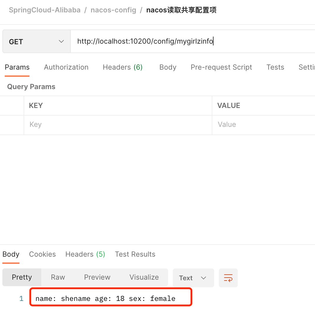The width and height of the screenshot is (315, 318).
Task: Open the Test Results tab
Action: click(x=135, y=254)
